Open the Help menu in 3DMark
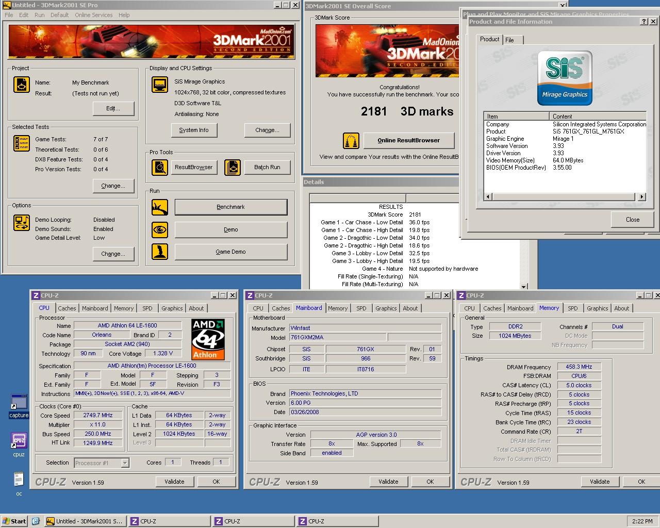 coord(124,15)
